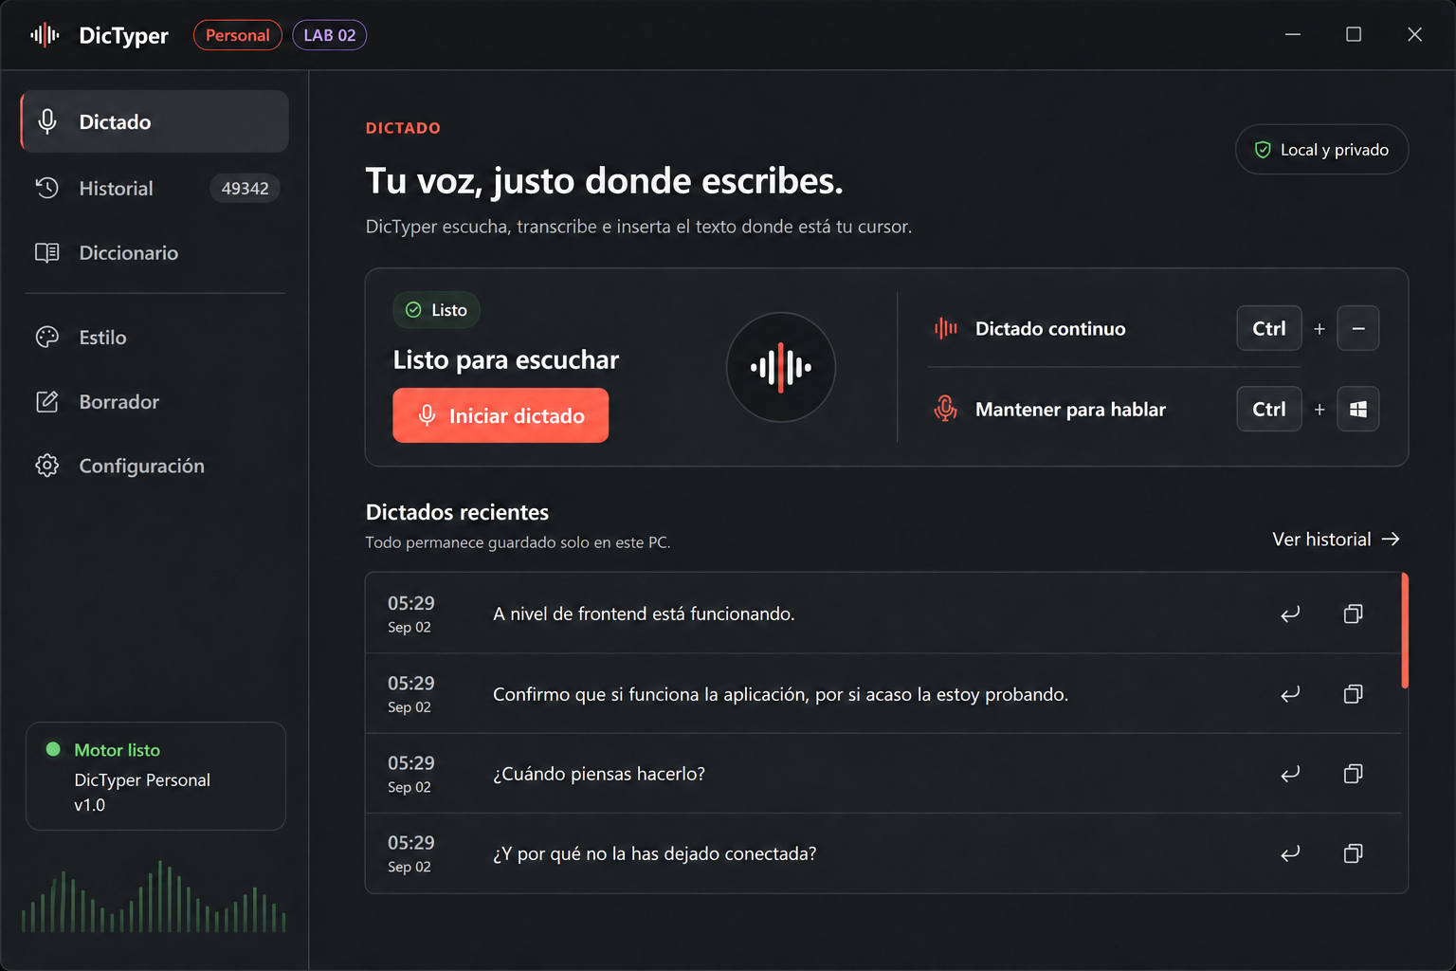Screen dimensions: 1456x971
Task: Click the Local y privado badge
Action: (1321, 150)
